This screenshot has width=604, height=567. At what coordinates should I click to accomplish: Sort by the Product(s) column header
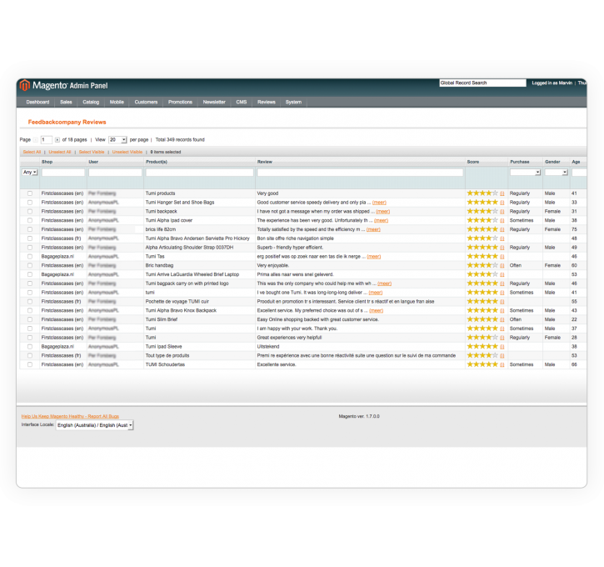click(157, 162)
